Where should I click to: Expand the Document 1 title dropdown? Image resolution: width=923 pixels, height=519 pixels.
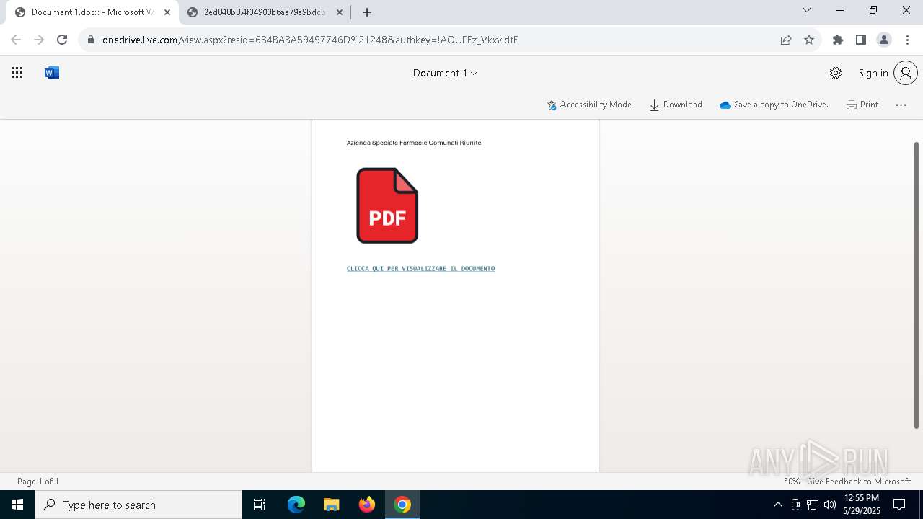click(445, 73)
